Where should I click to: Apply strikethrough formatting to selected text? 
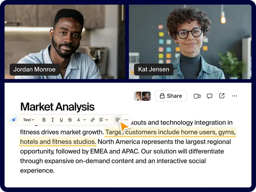[x=70, y=120]
